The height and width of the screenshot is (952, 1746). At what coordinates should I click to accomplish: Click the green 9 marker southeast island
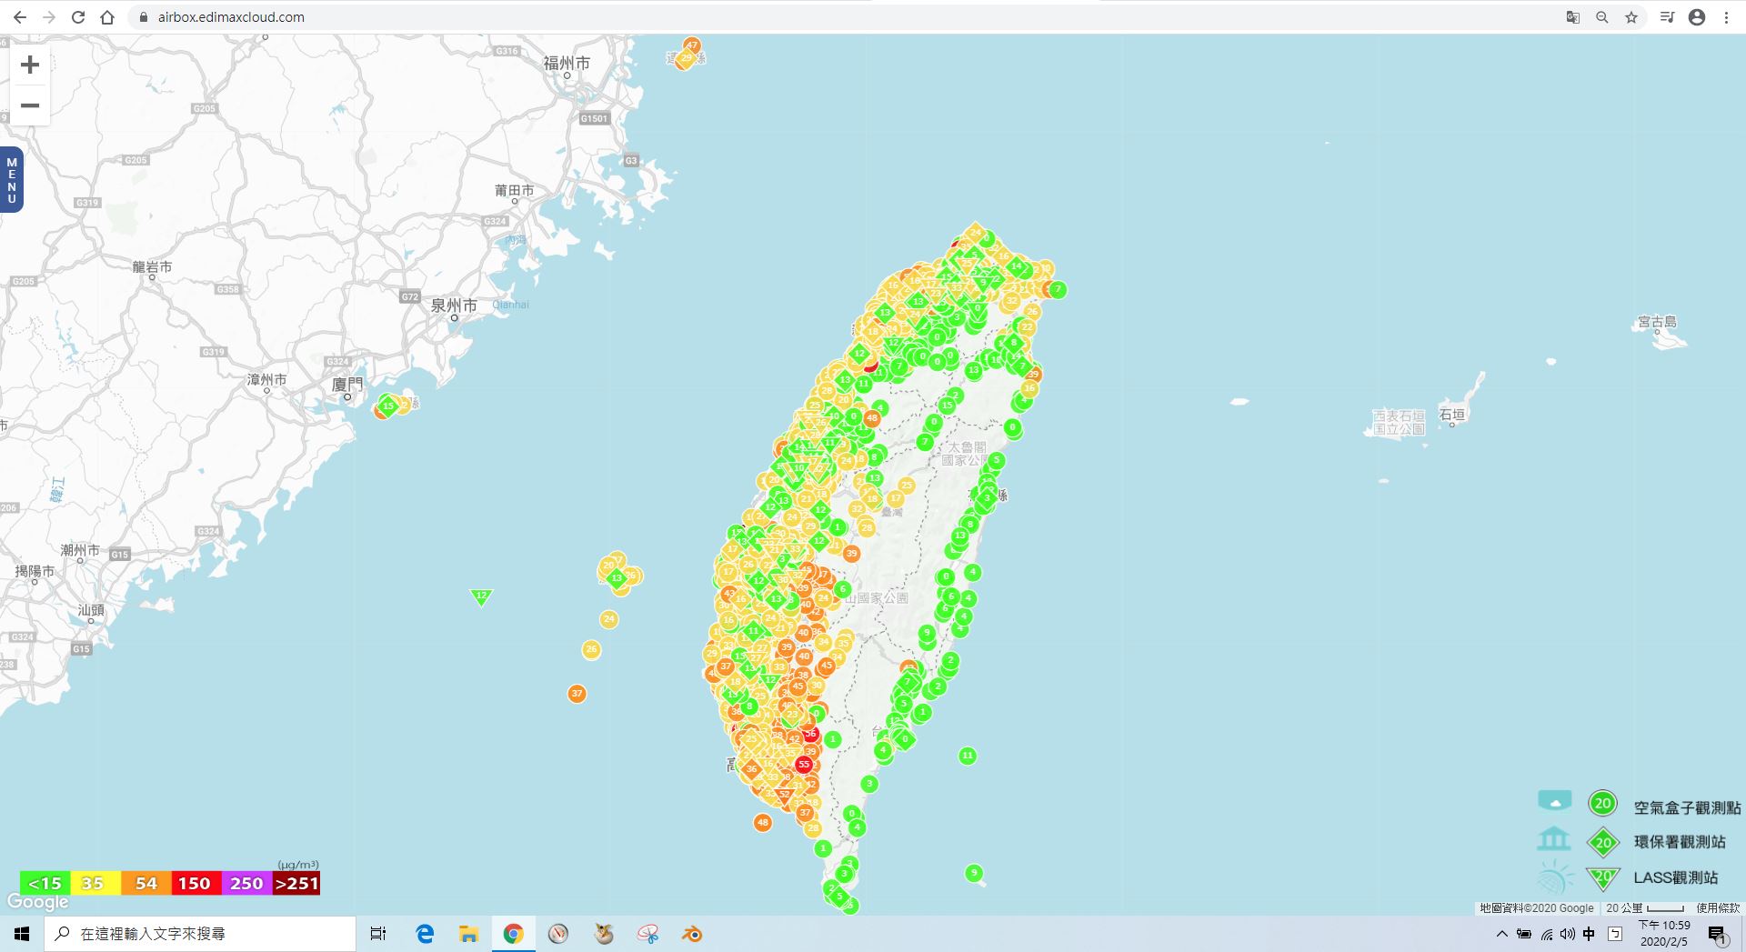click(x=974, y=873)
